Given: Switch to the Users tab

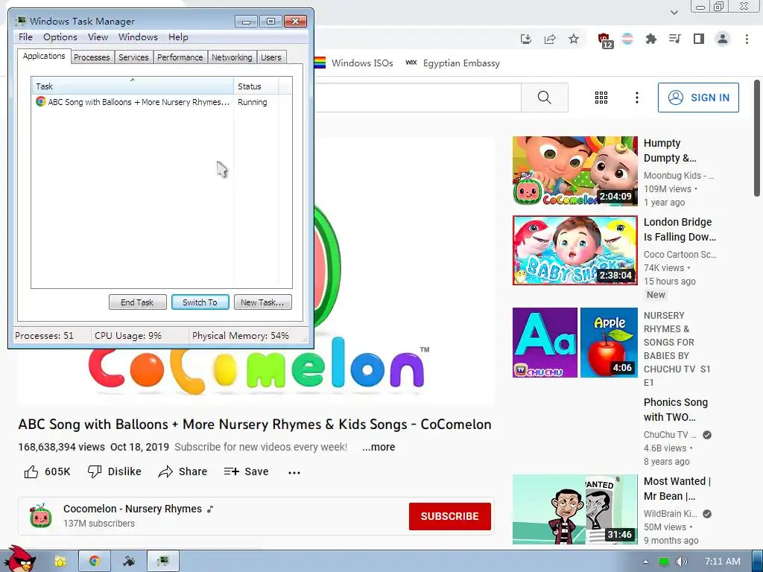Looking at the screenshot, I should tap(271, 57).
